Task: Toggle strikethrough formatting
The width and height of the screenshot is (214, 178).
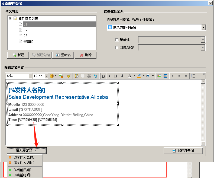Action: (x=122, y=76)
